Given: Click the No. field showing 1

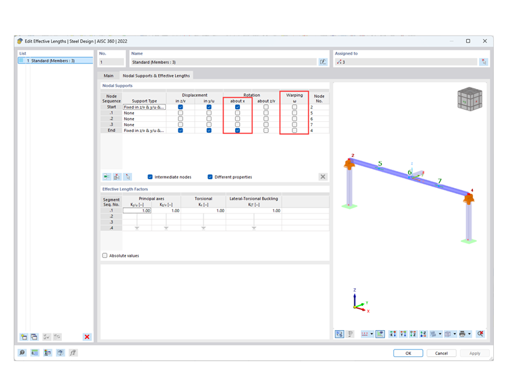Looking at the screenshot, I should point(112,62).
